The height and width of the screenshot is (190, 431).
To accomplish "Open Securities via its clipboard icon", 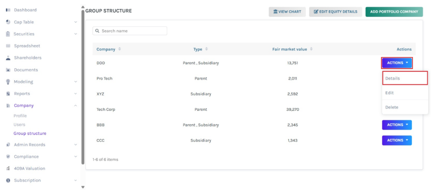I will click(x=8, y=34).
